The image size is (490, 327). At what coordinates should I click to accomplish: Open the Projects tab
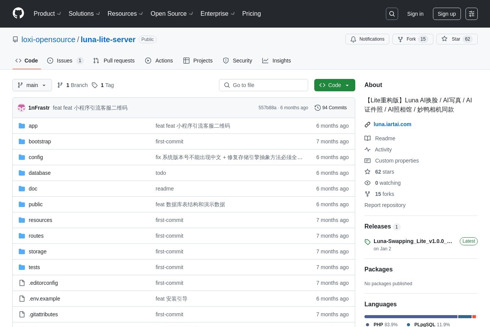tap(198, 61)
